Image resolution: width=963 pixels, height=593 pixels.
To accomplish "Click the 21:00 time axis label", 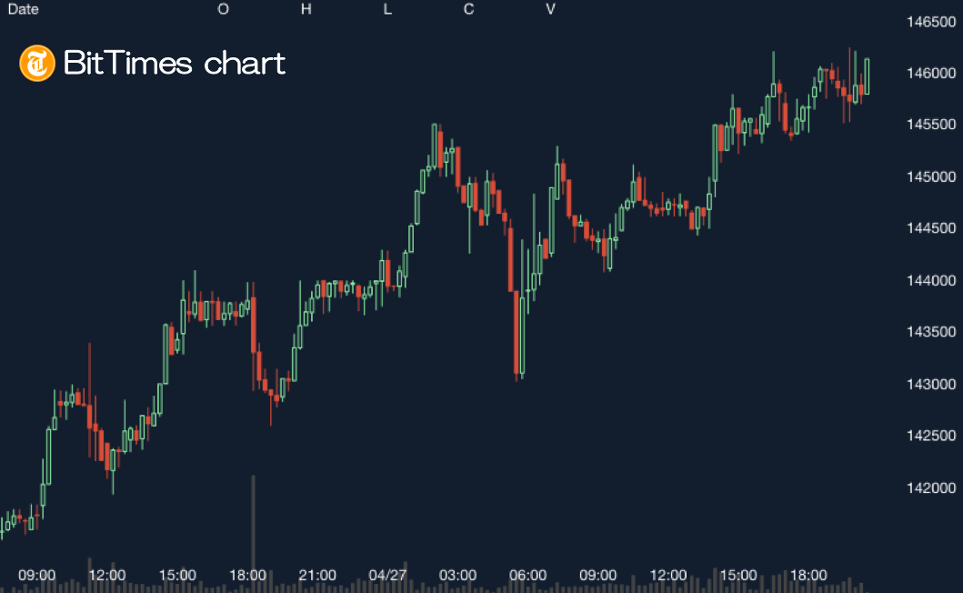I will click(x=317, y=575).
